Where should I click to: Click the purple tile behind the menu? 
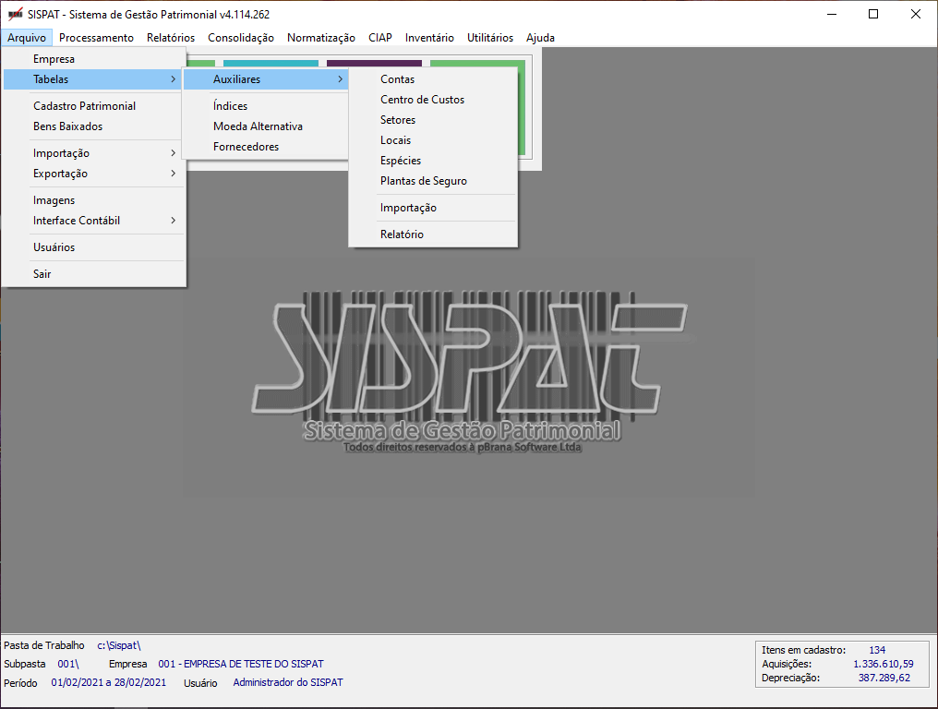[x=374, y=63]
